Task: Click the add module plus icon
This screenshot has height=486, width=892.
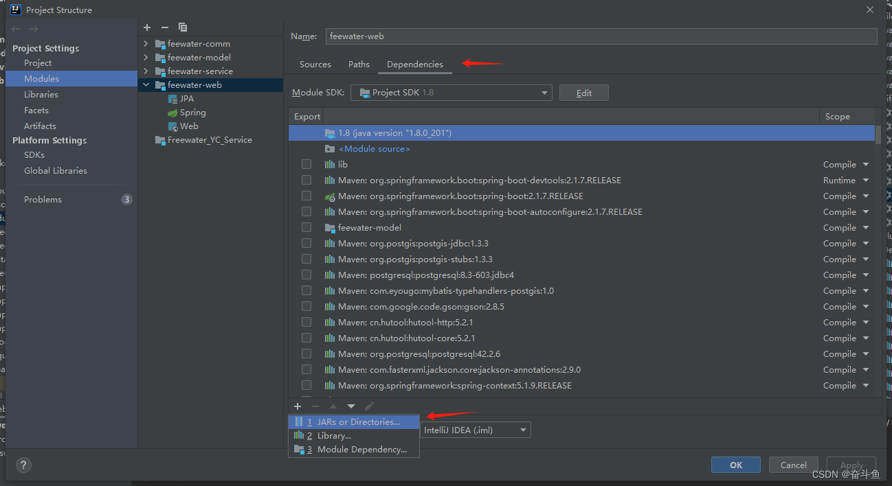Action: [147, 27]
